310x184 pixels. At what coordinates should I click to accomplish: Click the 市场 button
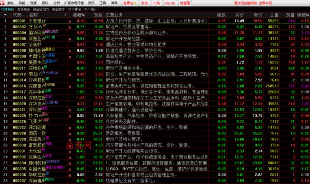(157, 3)
